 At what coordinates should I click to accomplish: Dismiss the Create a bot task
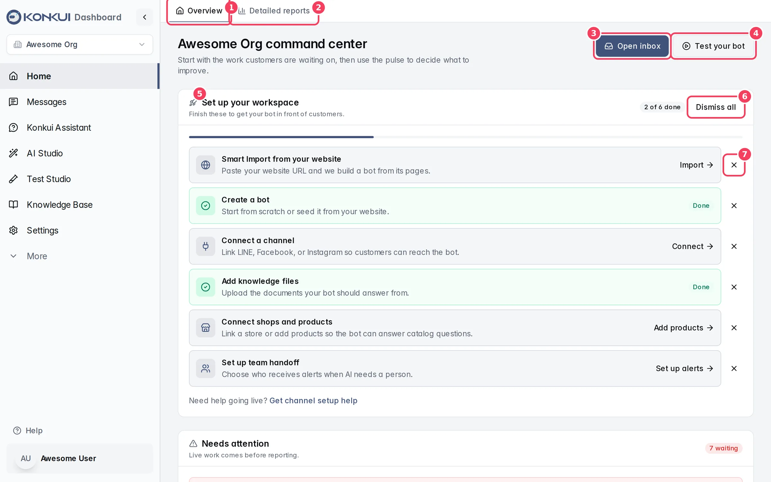tap(734, 206)
